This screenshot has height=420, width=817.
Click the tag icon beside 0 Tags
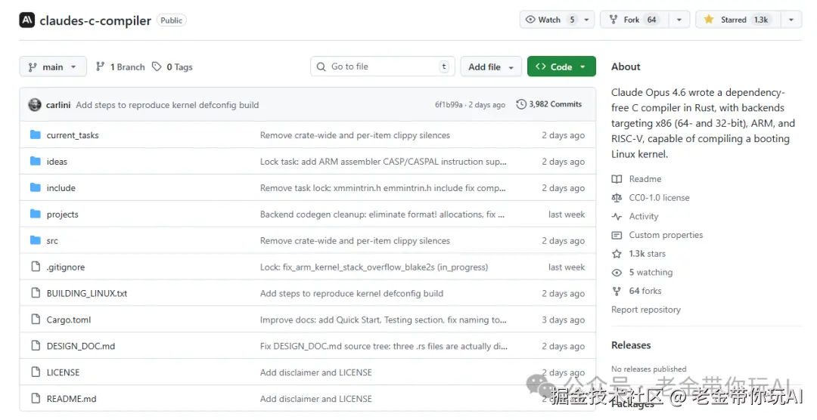pyautogui.click(x=157, y=66)
